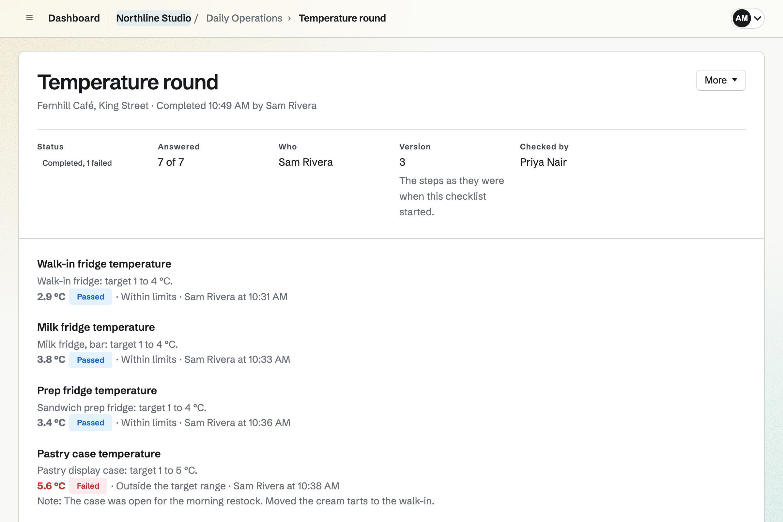Click 'Outside the target range' text

[171, 486]
